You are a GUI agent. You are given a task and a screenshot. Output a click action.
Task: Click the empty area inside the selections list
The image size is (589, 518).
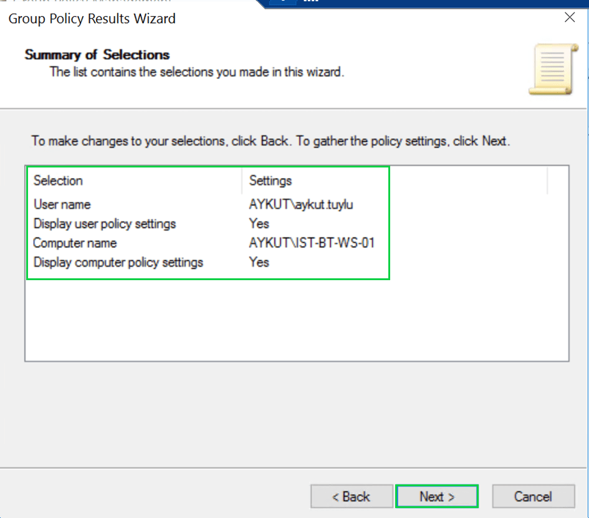(296, 321)
